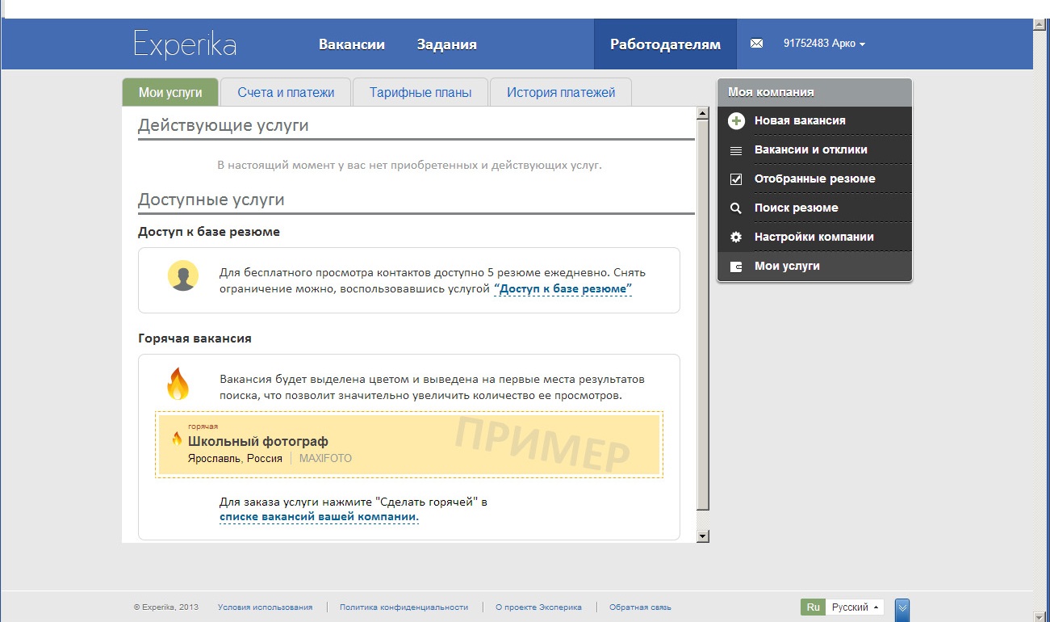Open the Работодателям section
The image size is (1050, 622).
coord(665,44)
